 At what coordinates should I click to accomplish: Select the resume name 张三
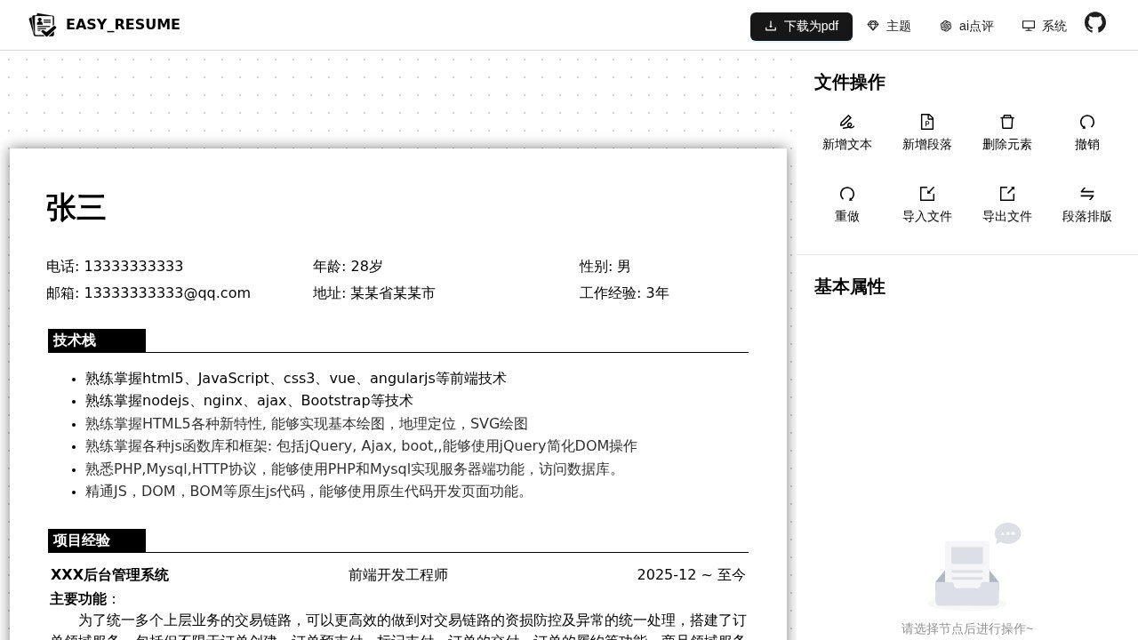click(x=76, y=208)
